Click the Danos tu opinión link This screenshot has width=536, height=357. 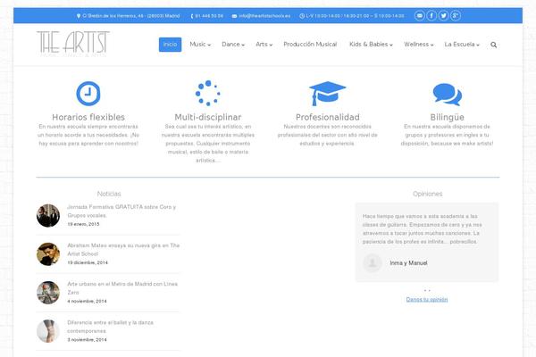(x=427, y=300)
